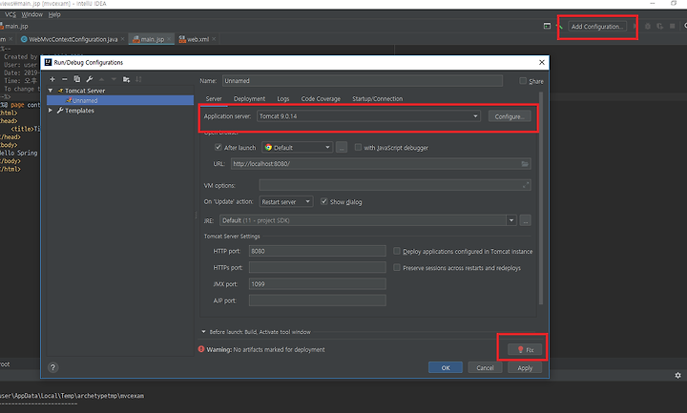Open settings gear in bottom tool window
This screenshot has height=413, width=687.
click(x=677, y=376)
